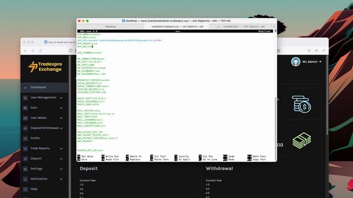Click the shield icon in browser address bar
This screenshot has height=198, width=353.
(x=71, y=51)
